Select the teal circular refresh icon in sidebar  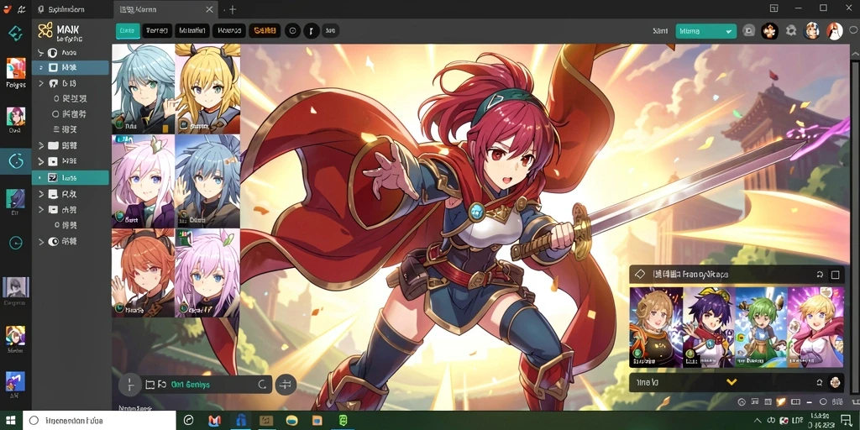coord(15,161)
